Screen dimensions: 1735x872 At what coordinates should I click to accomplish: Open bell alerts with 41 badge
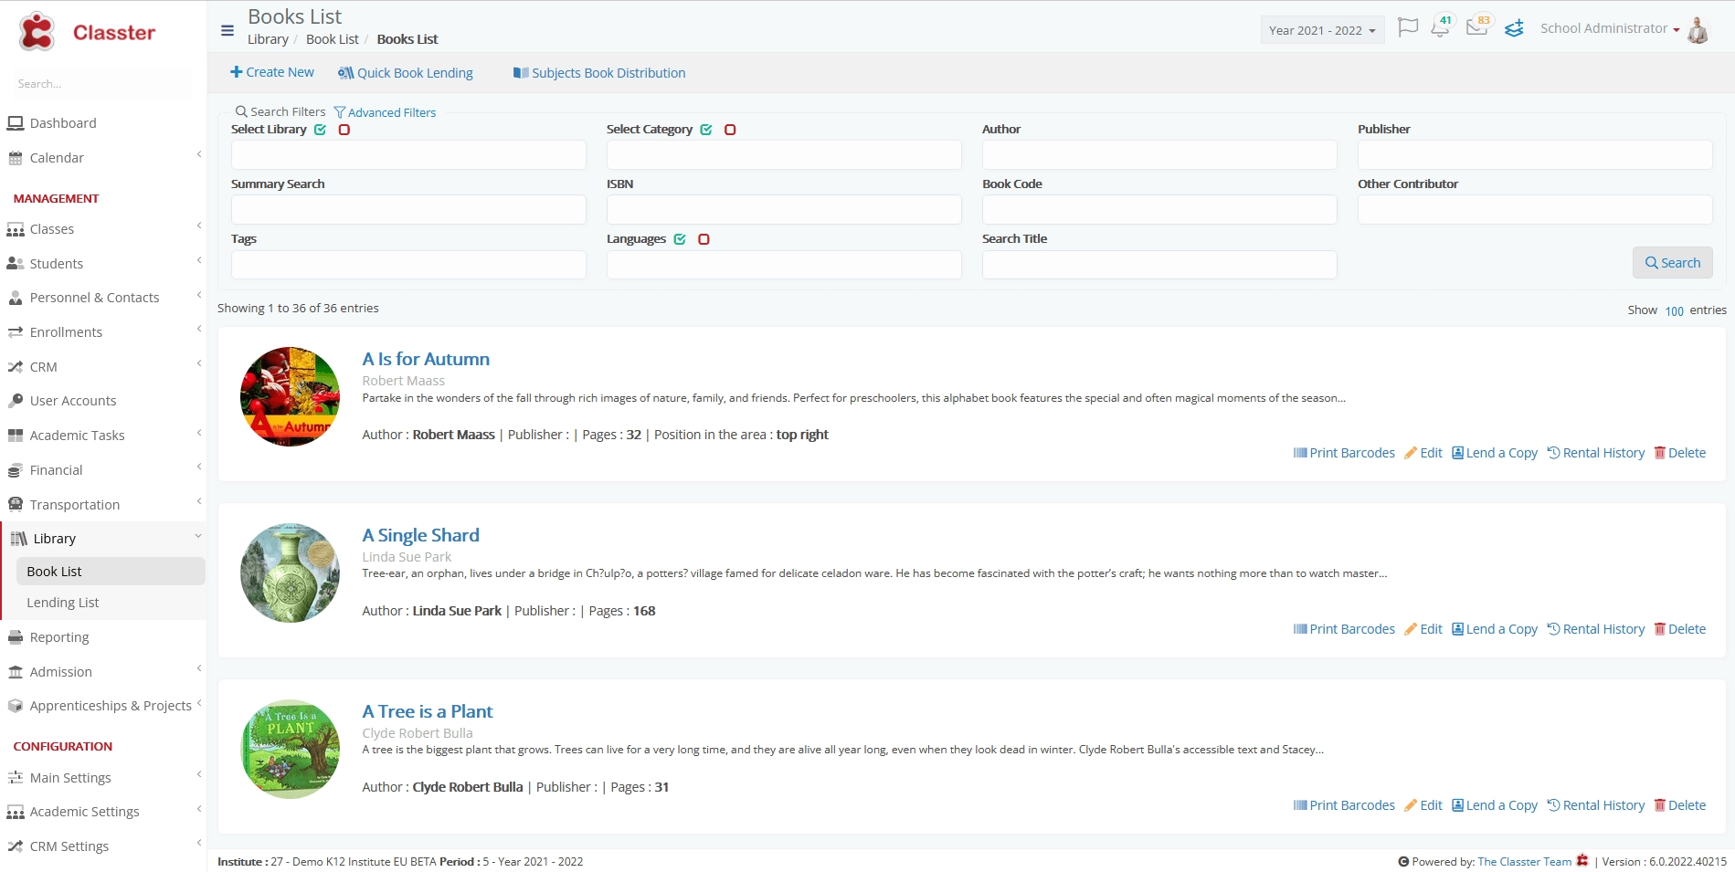pyautogui.click(x=1441, y=26)
